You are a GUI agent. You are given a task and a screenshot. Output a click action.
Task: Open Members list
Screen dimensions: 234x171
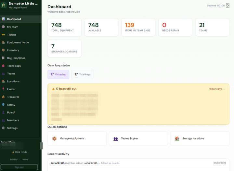tap(21, 120)
